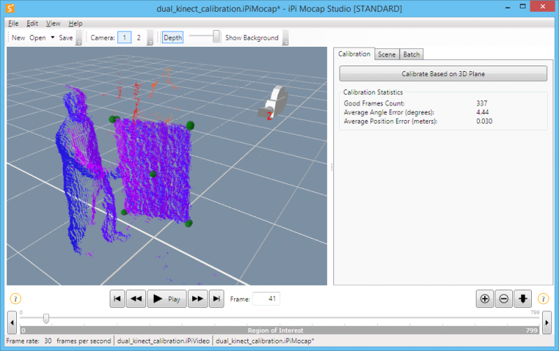Minimize the application window
The image size is (559, 351).
[508, 7]
